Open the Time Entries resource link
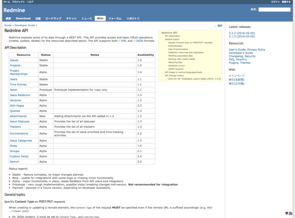 [18, 84]
